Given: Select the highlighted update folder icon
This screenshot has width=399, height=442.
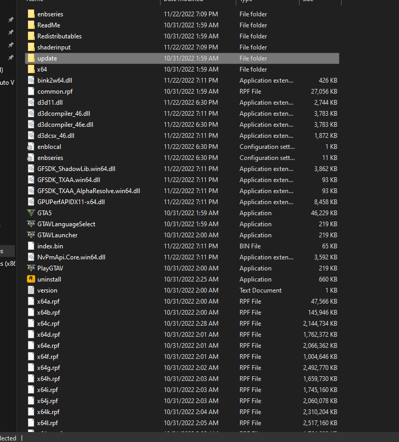Looking at the screenshot, I should coord(31,58).
